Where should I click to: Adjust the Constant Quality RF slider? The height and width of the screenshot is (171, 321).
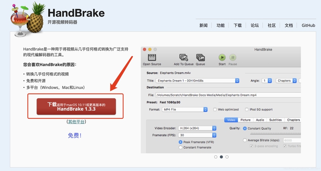click(275, 133)
